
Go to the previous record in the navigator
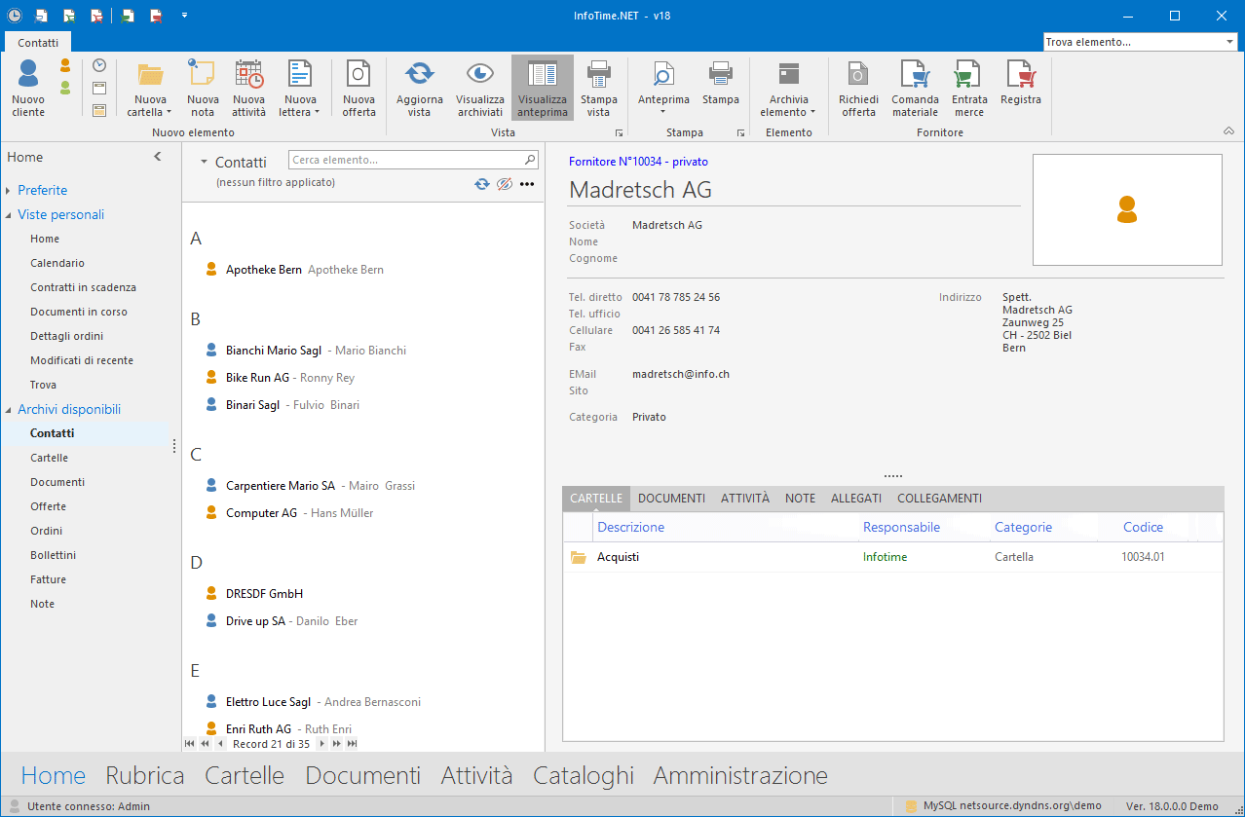click(x=220, y=744)
